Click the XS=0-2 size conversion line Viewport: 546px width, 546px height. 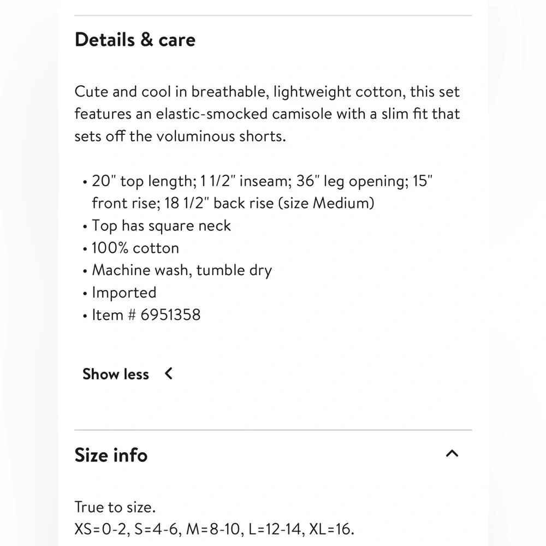pos(214,529)
